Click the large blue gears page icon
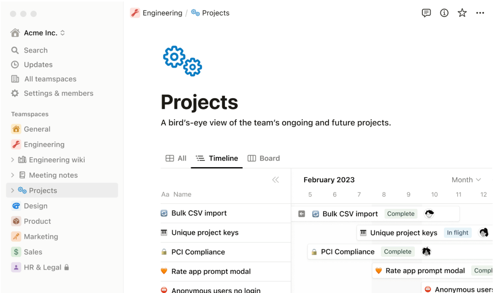 point(182,61)
